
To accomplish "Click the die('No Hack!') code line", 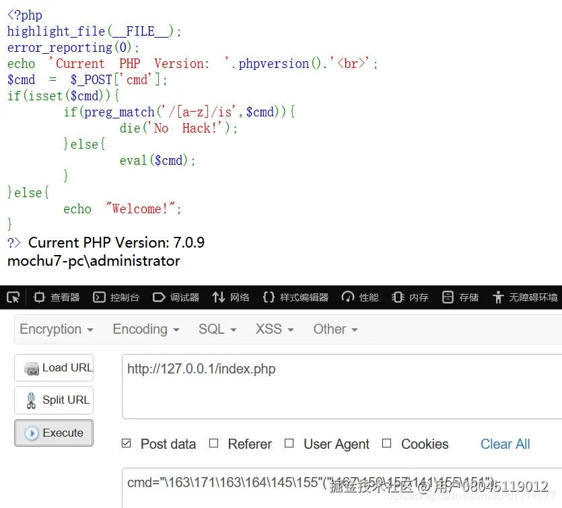I will point(178,128).
